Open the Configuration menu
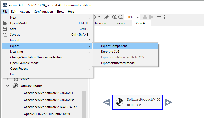Viewport: 204px width, 118px height. 43,12
